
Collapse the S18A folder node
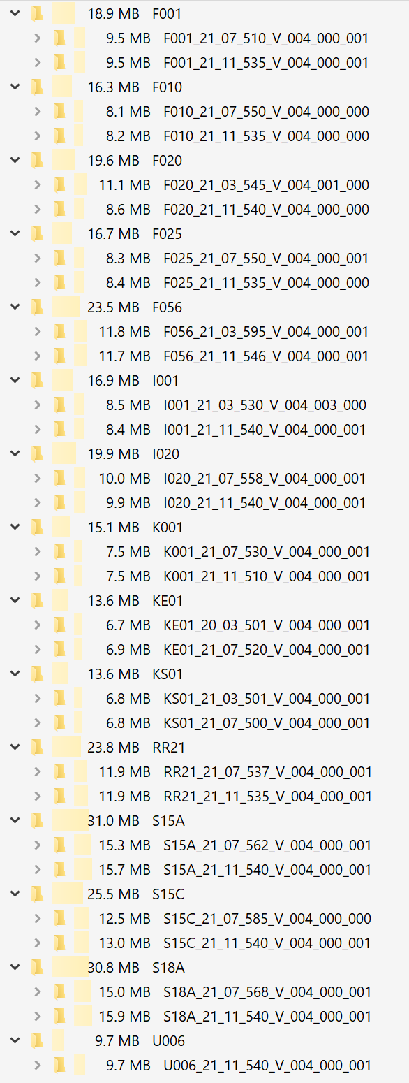pyautogui.click(x=15, y=968)
